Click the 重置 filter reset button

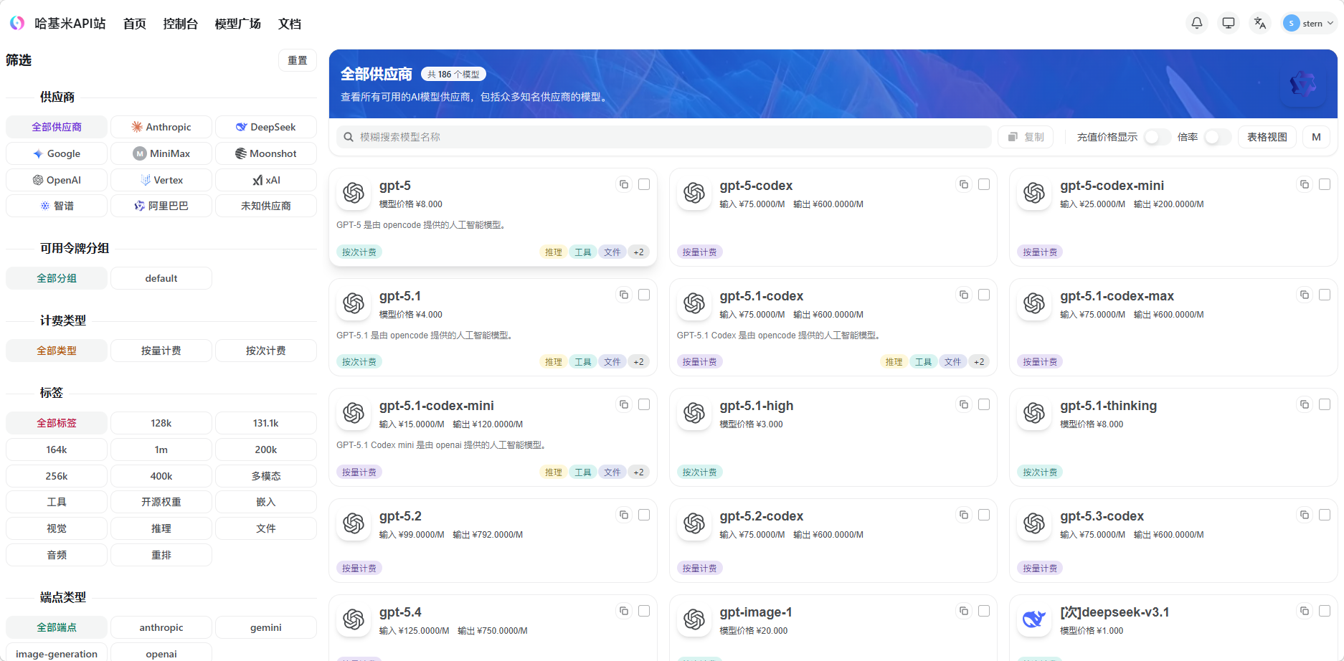coord(297,60)
